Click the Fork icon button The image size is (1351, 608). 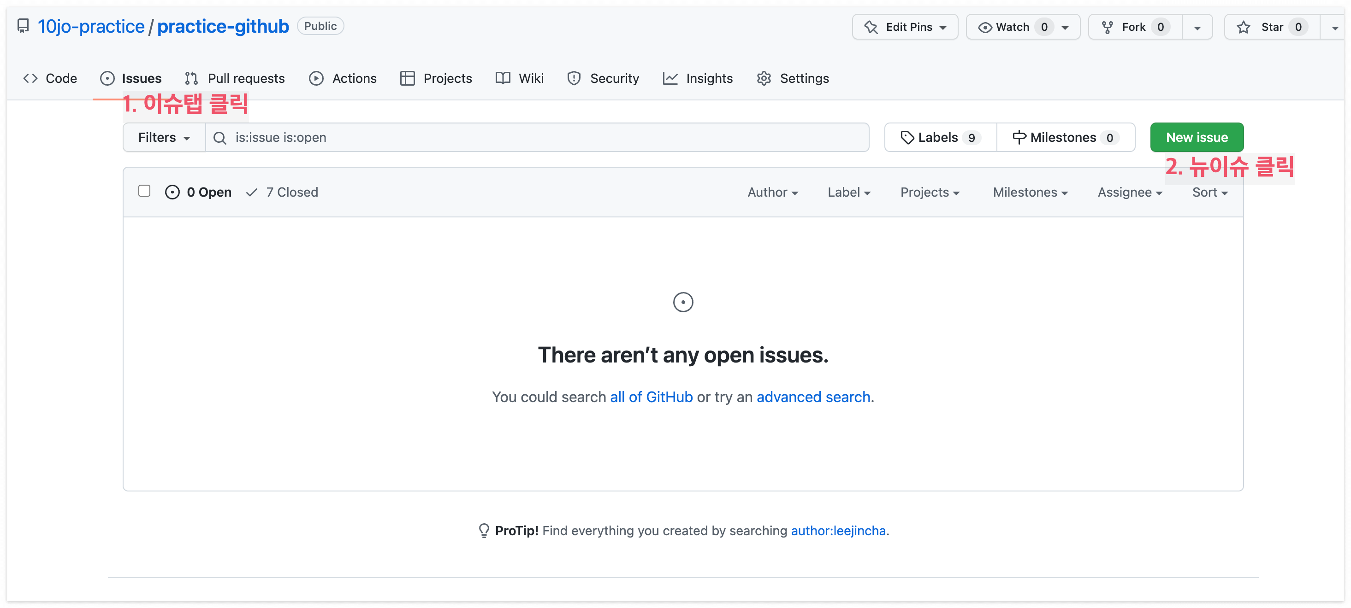pyautogui.click(x=1107, y=27)
